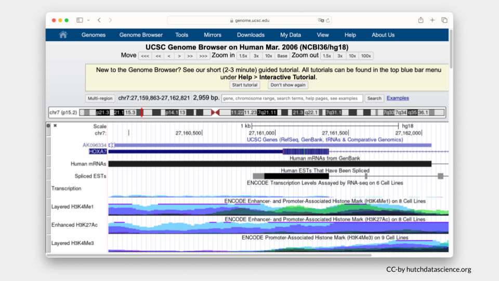Screen dimensions: 499x281
Task: Open UCSC Genes track title link
Action: pyautogui.click(x=325, y=139)
